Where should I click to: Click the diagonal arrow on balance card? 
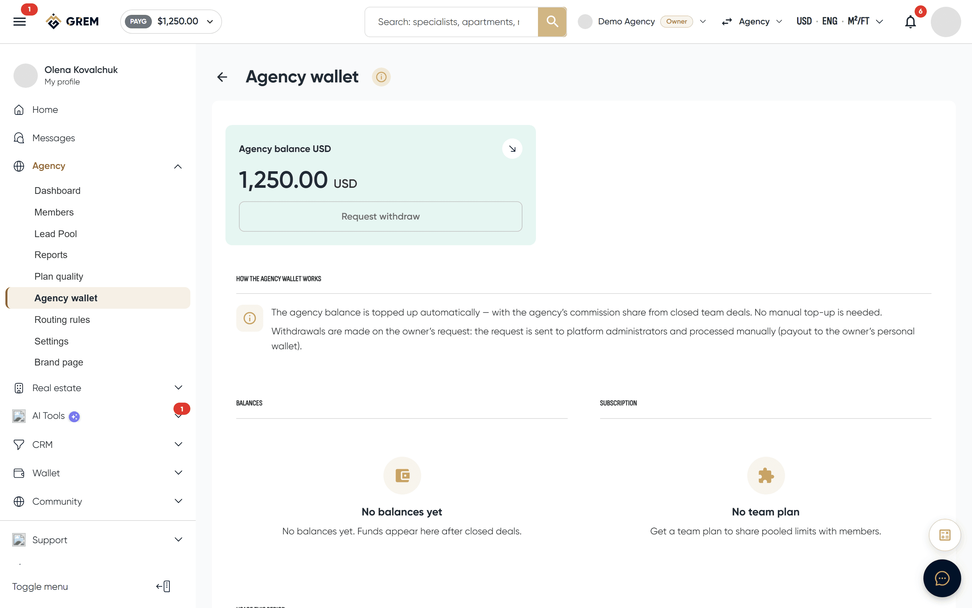[512, 149]
